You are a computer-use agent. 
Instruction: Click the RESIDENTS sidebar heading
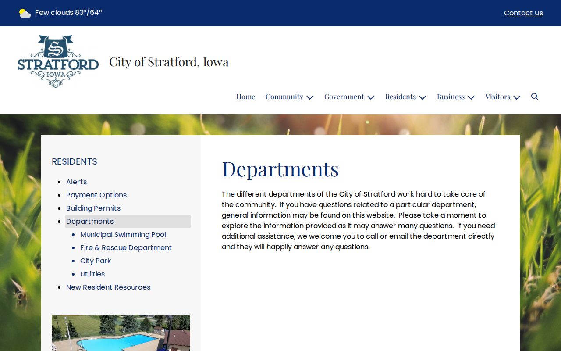click(x=75, y=161)
